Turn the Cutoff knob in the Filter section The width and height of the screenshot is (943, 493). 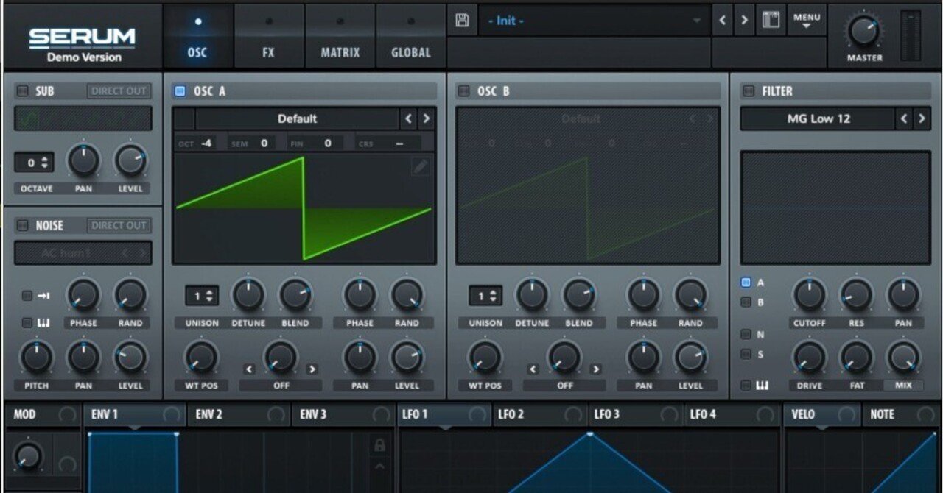[808, 293]
